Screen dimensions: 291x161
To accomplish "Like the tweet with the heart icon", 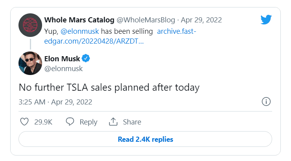I will point(24,122).
